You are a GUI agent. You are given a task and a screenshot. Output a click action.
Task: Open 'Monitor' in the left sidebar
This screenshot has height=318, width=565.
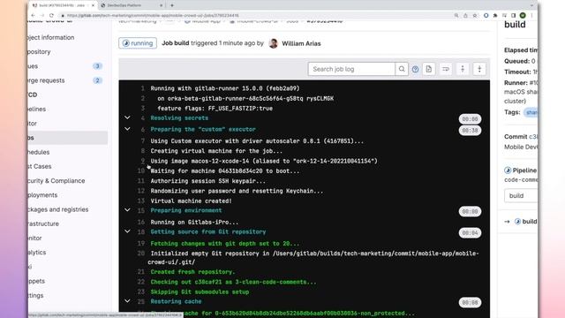[x=35, y=238]
